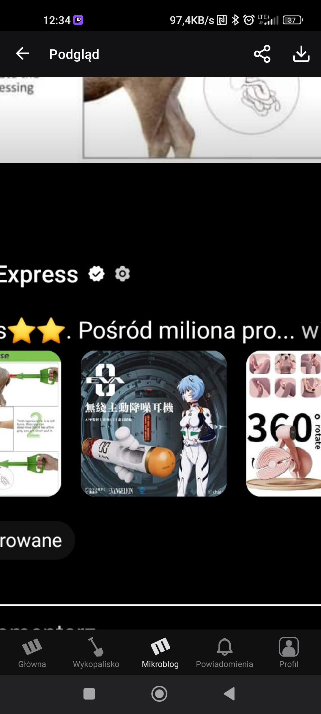This screenshot has height=714, width=321.
Task: Open the green tool instruction thumbnail
Action: 30,423
